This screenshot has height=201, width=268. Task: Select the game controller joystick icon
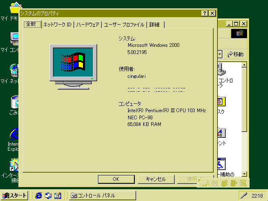222,69
